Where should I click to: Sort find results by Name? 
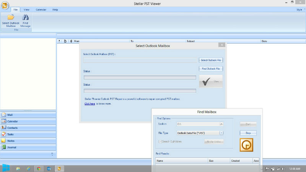(182, 161)
